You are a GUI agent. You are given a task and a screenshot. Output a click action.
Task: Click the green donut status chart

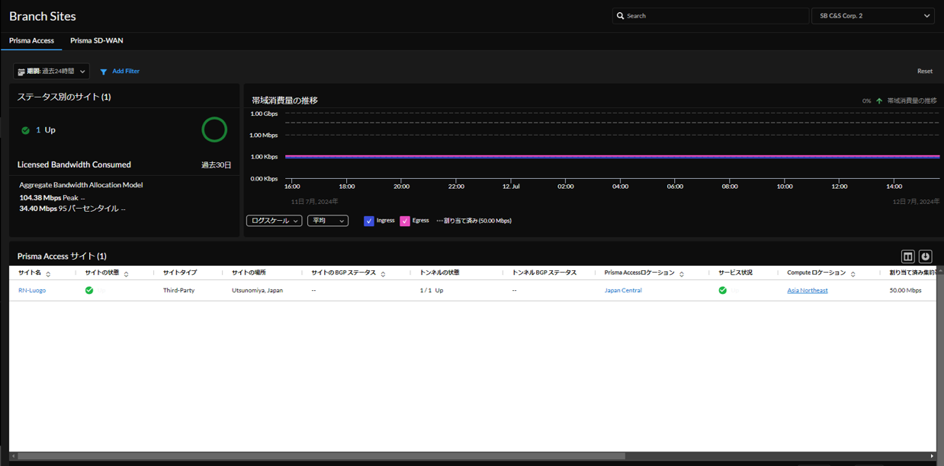click(214, 129)
